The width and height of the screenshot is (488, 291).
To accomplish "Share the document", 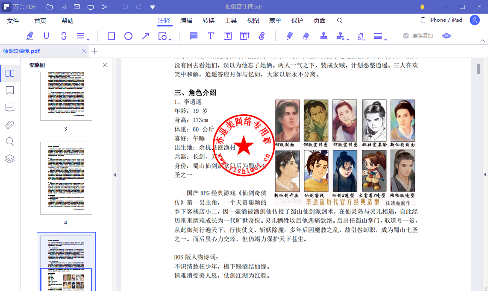I will [x=104, y=7].
